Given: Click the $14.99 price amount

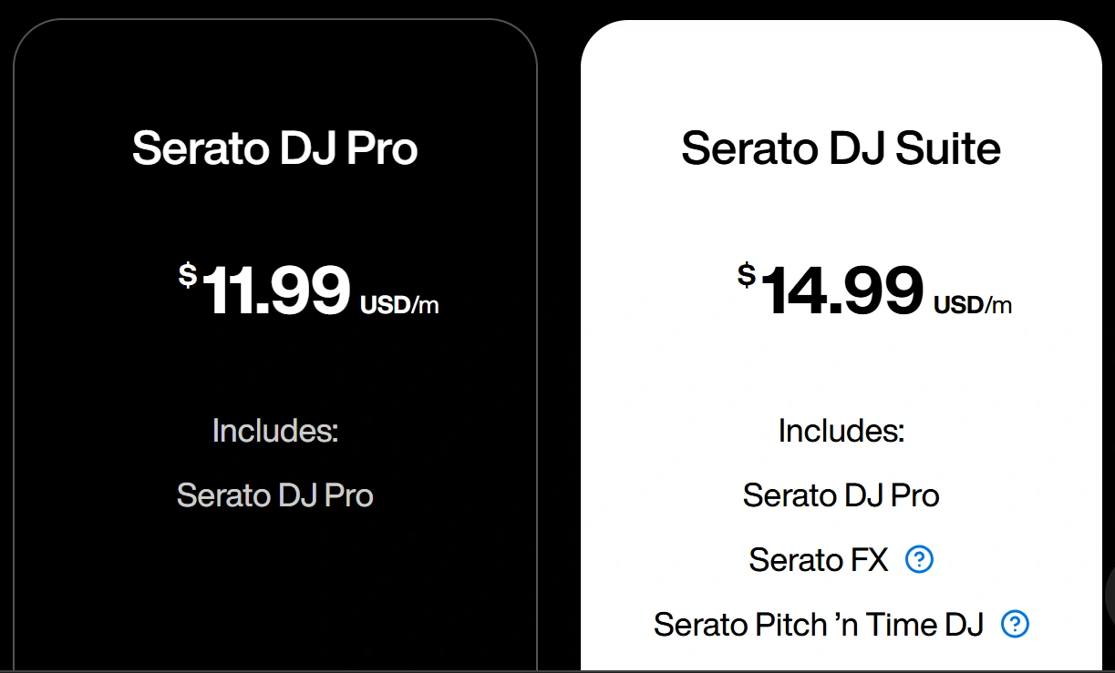Looking at the screenshot, I should coord(841,291).
